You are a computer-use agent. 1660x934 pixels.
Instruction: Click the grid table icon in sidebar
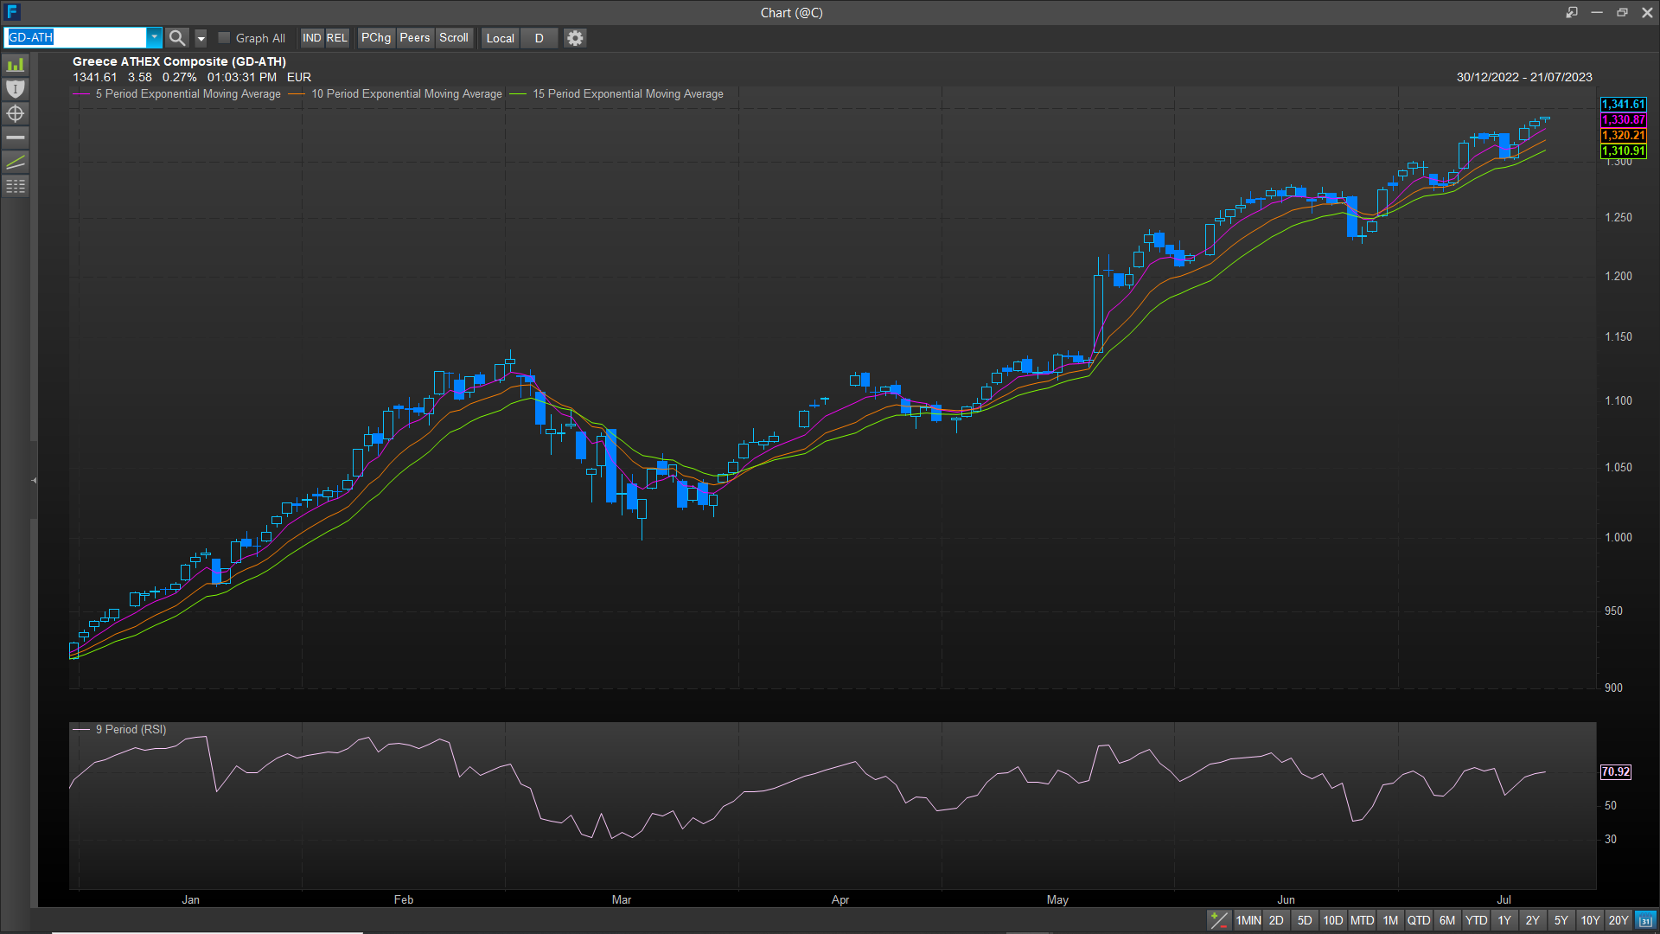pyautogui.click(x=16, y=187)
